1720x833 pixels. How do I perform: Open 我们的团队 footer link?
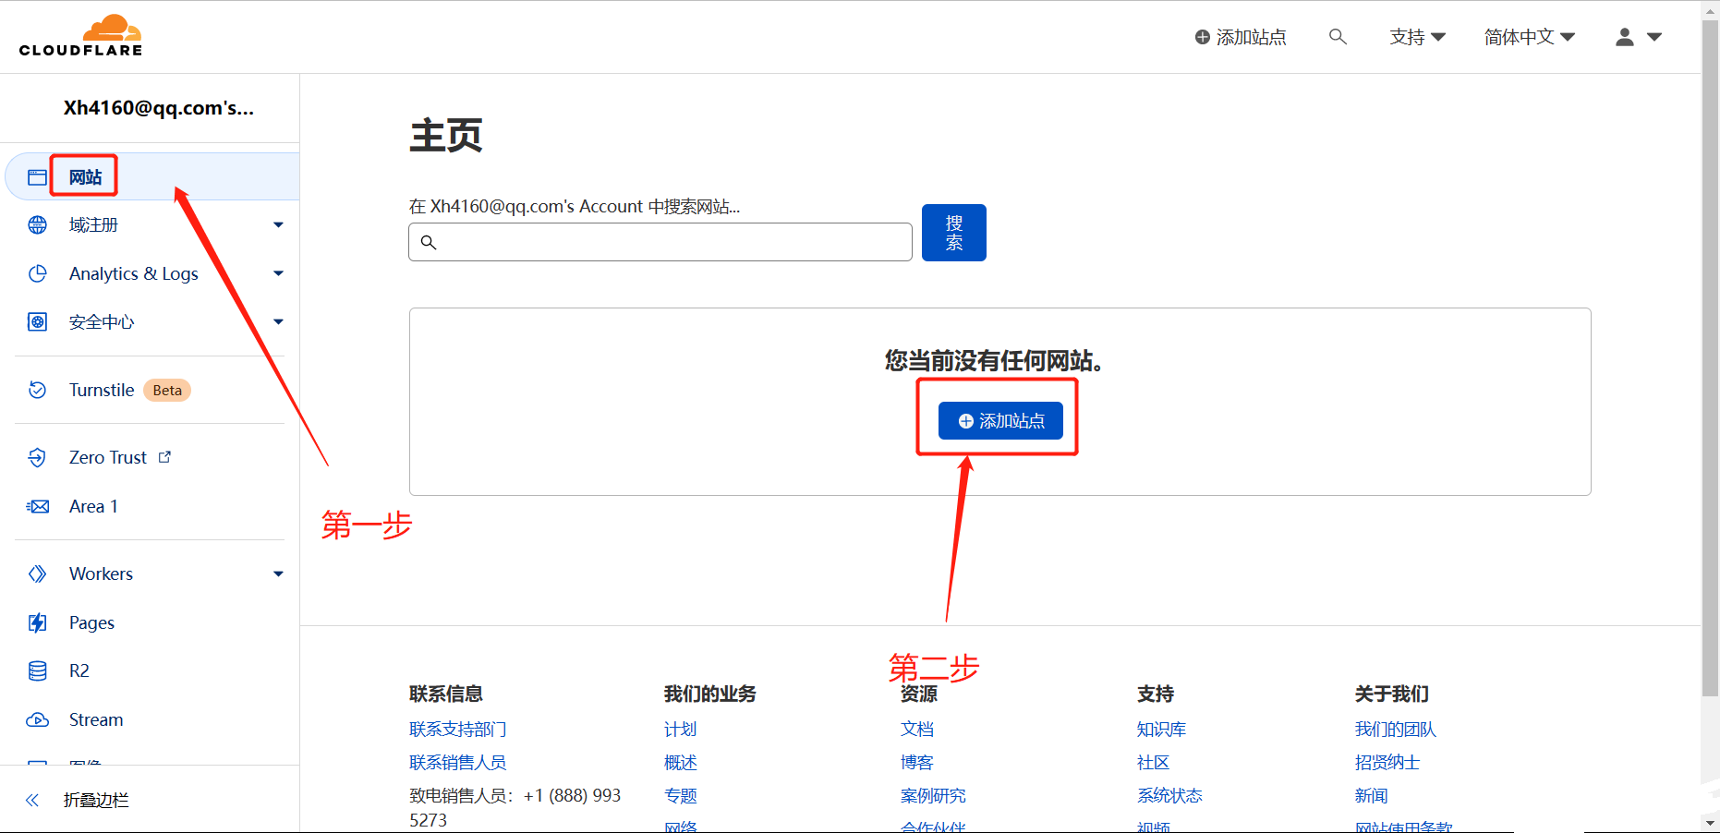[x=1396, y=729]
